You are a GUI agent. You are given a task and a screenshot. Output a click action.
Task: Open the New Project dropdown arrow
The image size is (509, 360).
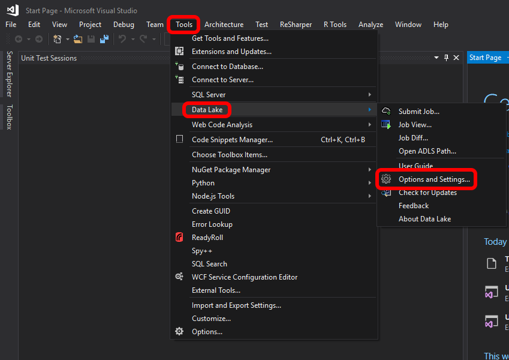coord(68,40)
